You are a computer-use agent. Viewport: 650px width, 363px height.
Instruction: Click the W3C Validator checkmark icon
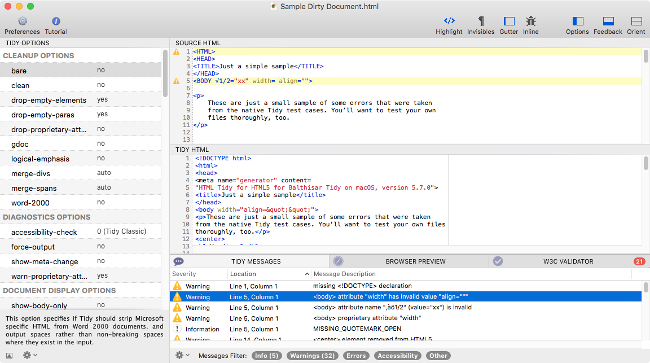pos(498,261)
